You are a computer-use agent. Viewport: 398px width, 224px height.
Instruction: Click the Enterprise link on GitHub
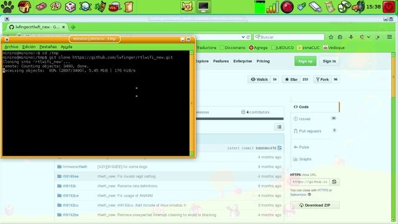pos(243,61)
